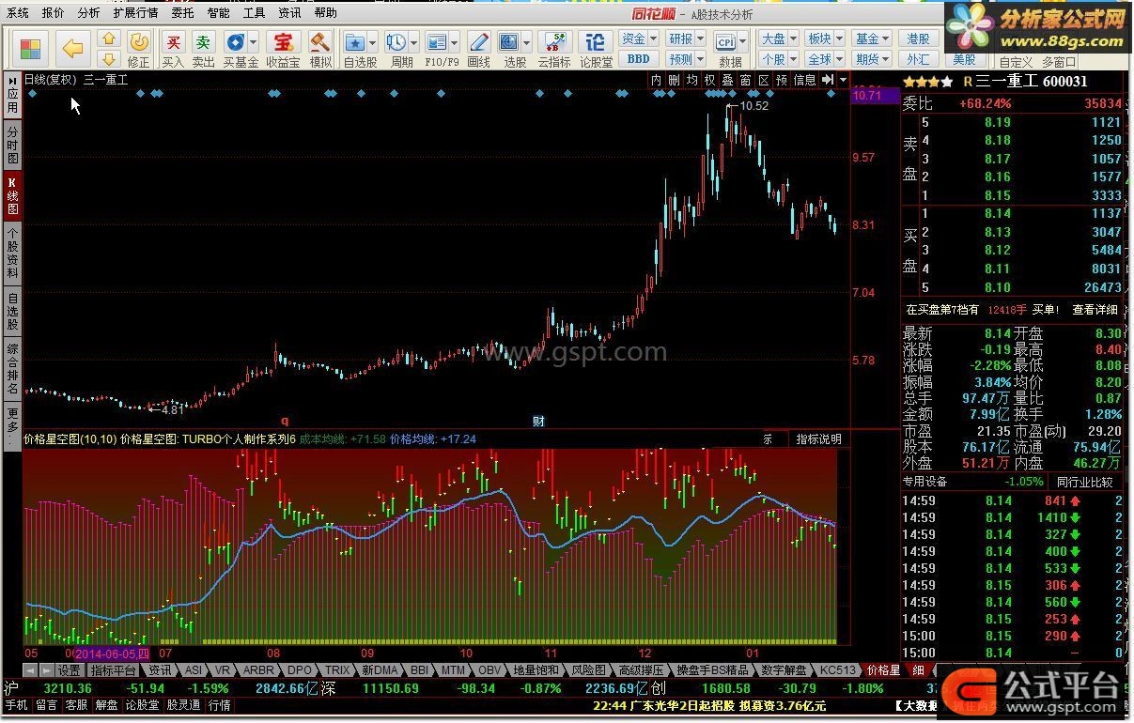Click the yellow down arrow toolbar icon
Viewport: 1134px width, 723px height.
pos(109,57)
